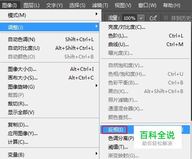Open the 流量 percentage dropdown arrow
The height and width of the screenshot is (159, 192).
click(x=141, y=18)
